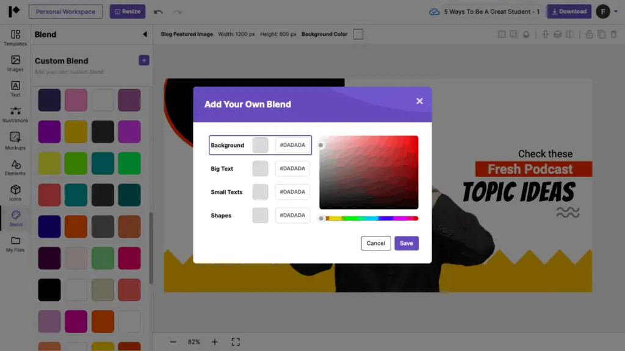Add a custom blend with plus button
Viewport: 625px width, 351px height.
pos(144,60)
